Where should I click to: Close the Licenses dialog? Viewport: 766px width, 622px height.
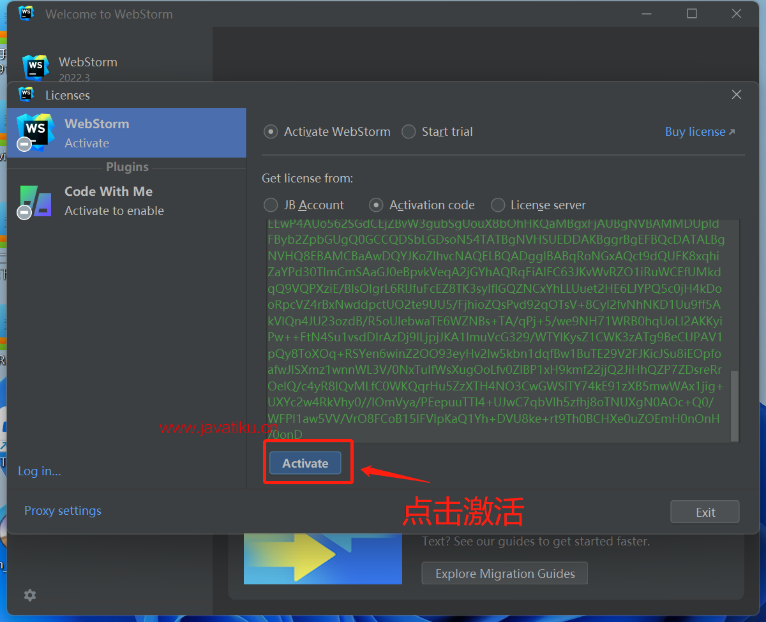(x=737, y=95)
